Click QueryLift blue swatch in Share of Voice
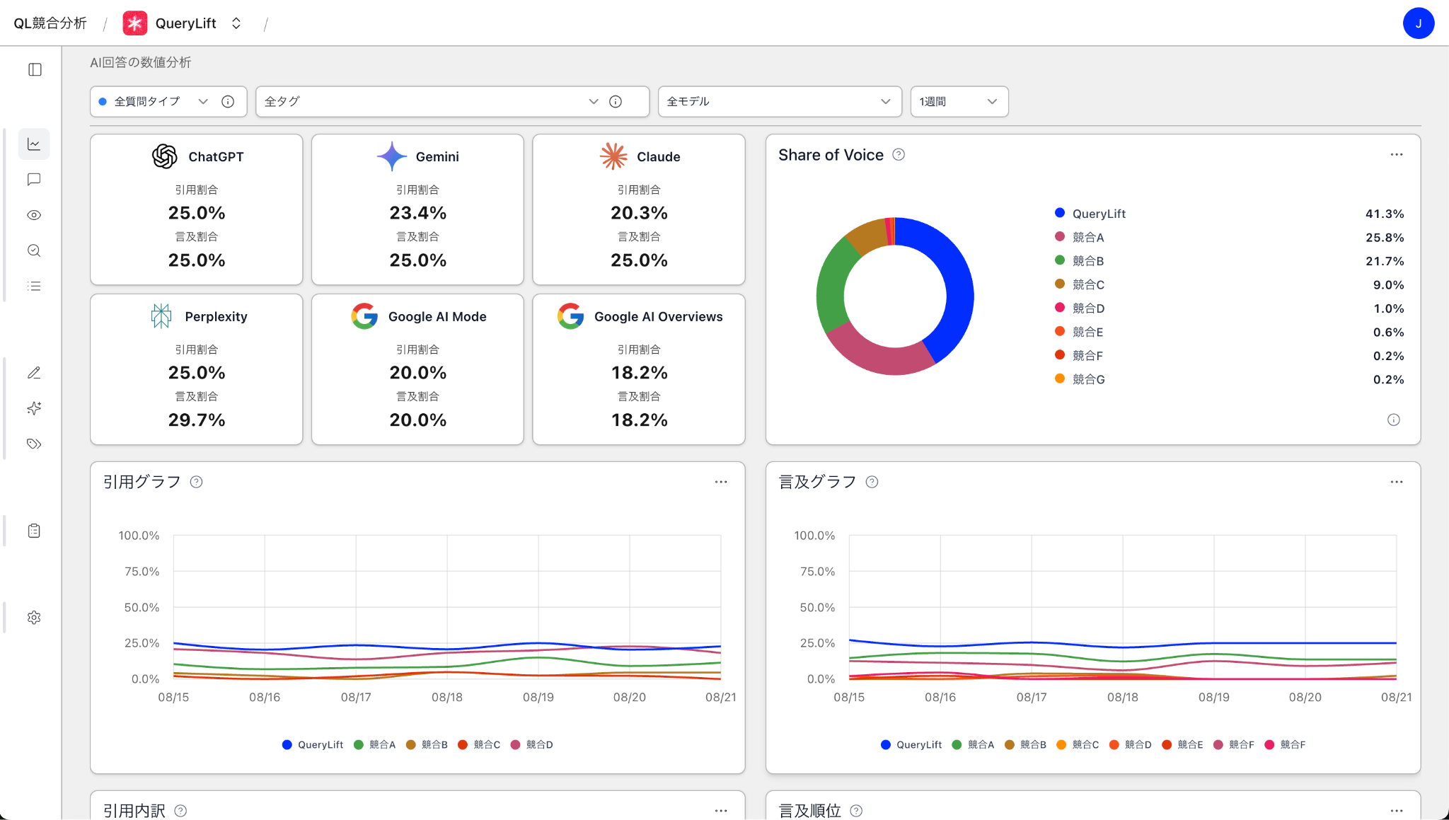The image size is (1449, 820). pyautogui.click(x=1060, y=213)
